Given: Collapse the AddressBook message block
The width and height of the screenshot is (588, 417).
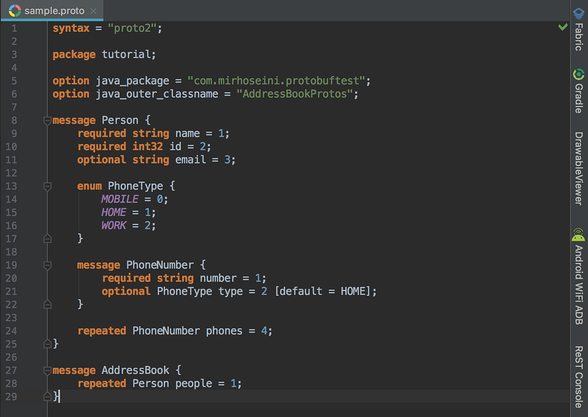Looking at the screenshot, I should pyautogui.click(x=47, y=371).
